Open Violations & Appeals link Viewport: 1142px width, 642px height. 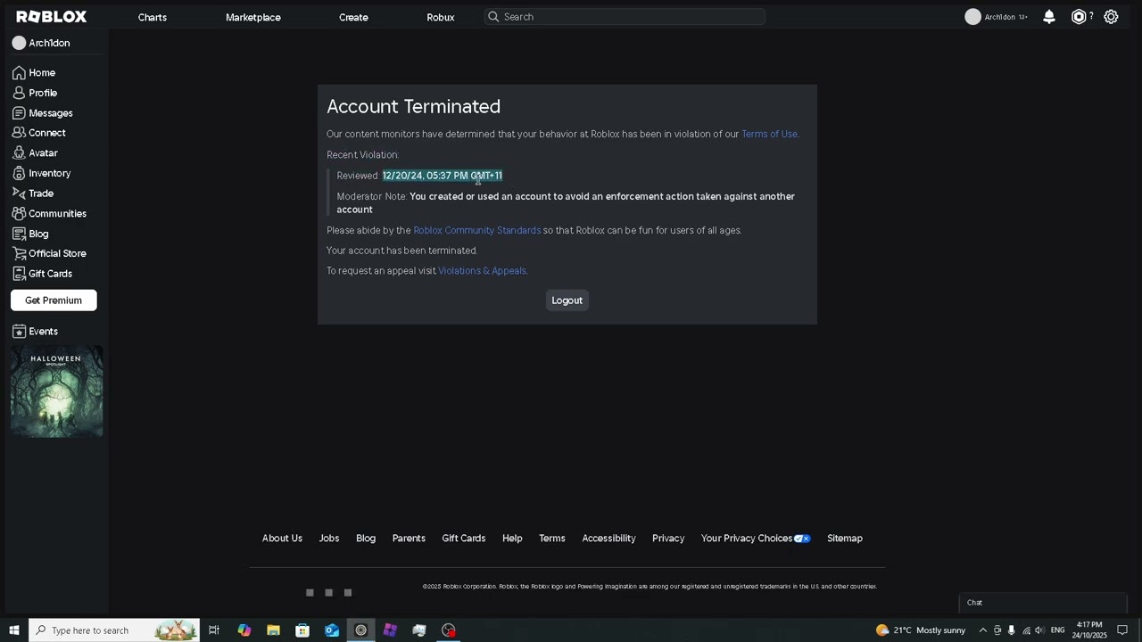(x=482, y=271)
